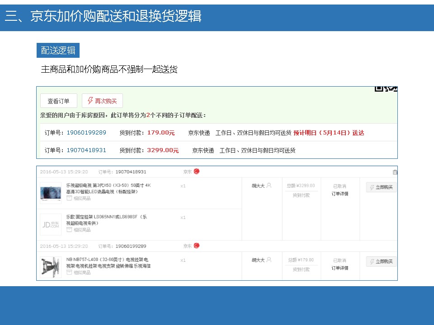This screenshot has height=325, width=434.
Task: Click the 再次购买 button
Action: click(102, 101)
